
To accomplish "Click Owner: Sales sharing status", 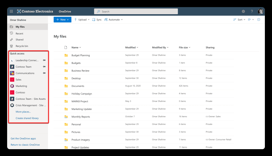I will point(213,117).
